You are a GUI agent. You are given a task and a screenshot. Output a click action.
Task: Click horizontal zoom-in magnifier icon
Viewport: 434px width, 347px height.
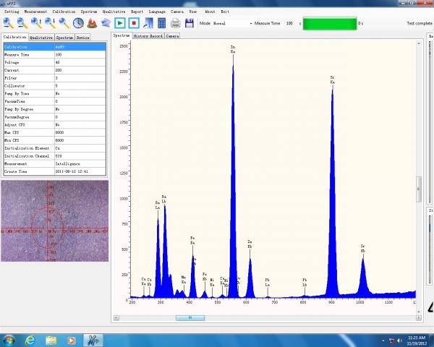click(x=9, y=23)
